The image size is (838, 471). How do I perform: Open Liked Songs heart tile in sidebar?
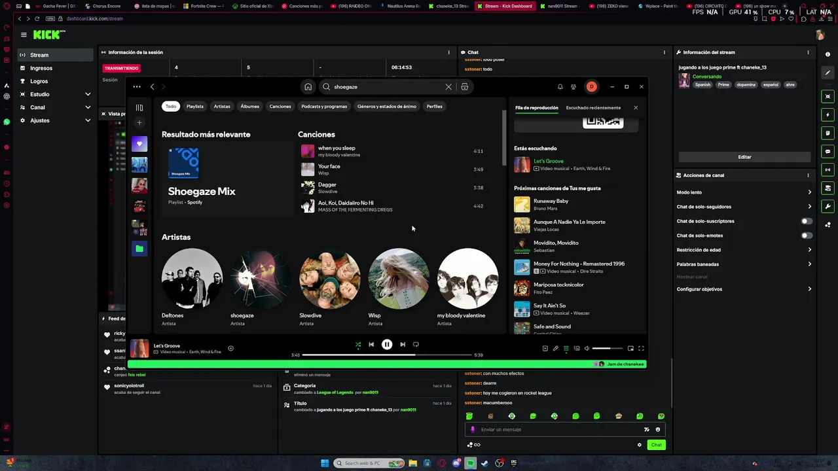(139, 144)
